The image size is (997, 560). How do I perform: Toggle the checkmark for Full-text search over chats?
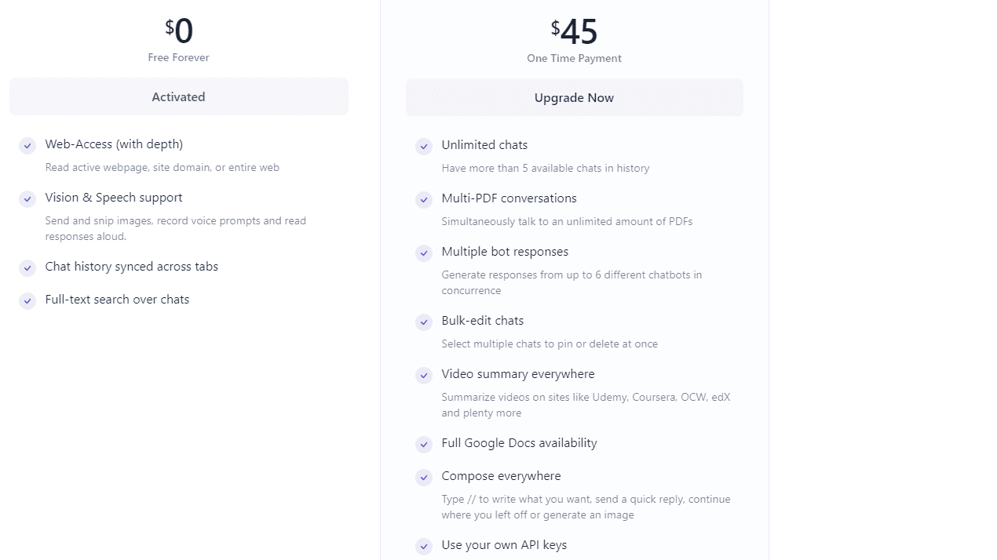pos(27,300)
